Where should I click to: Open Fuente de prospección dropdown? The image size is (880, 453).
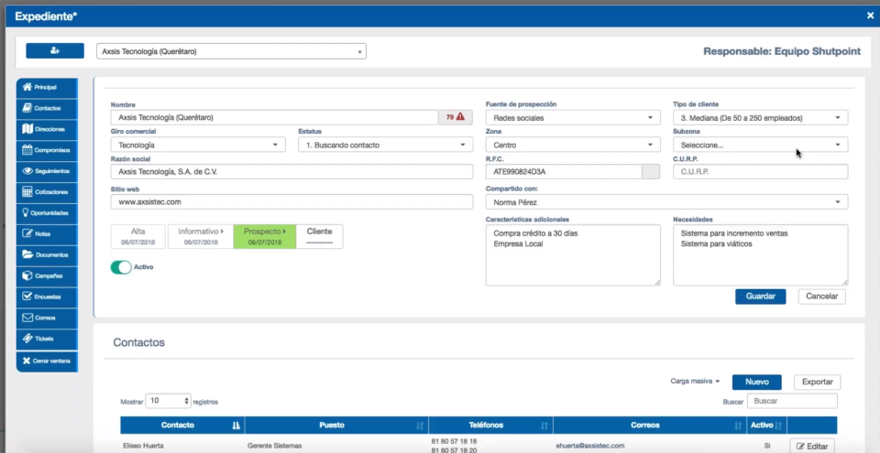[573, 118]
